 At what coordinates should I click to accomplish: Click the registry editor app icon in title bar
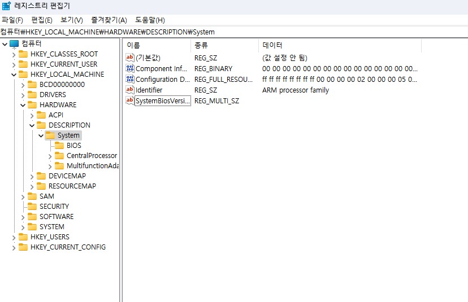(6, 6)
